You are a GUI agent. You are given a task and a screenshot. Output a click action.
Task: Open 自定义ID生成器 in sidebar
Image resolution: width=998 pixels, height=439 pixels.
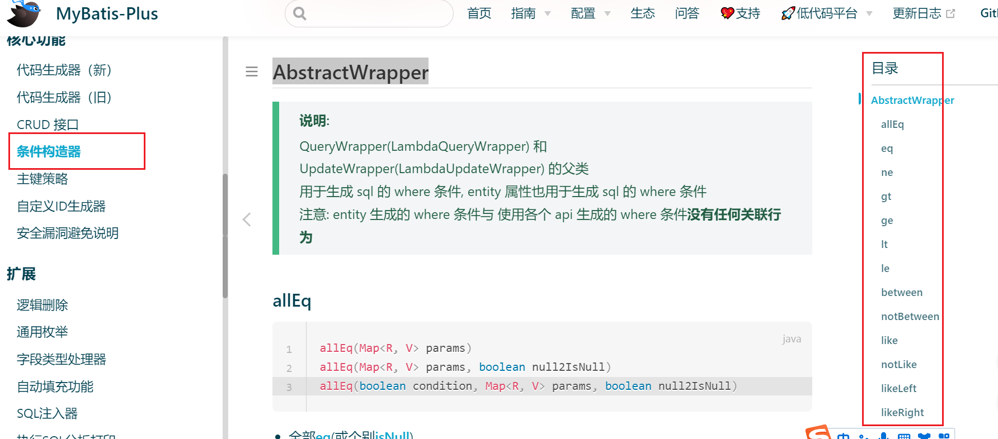point(62,206)
